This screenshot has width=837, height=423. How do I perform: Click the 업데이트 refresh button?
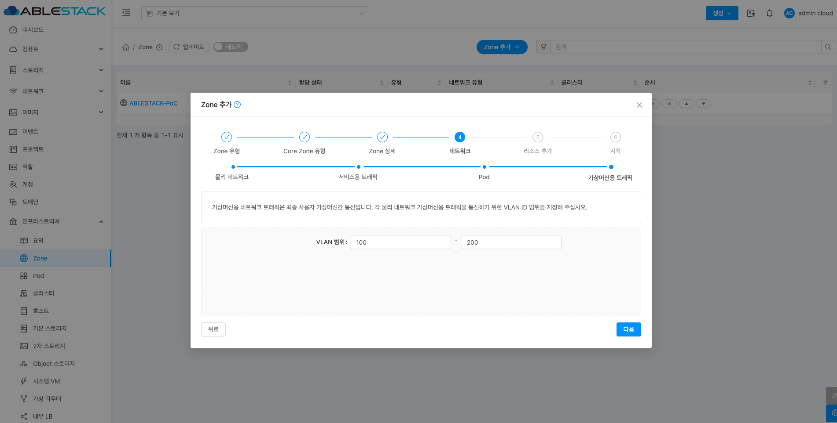click(x=189, y=47)
